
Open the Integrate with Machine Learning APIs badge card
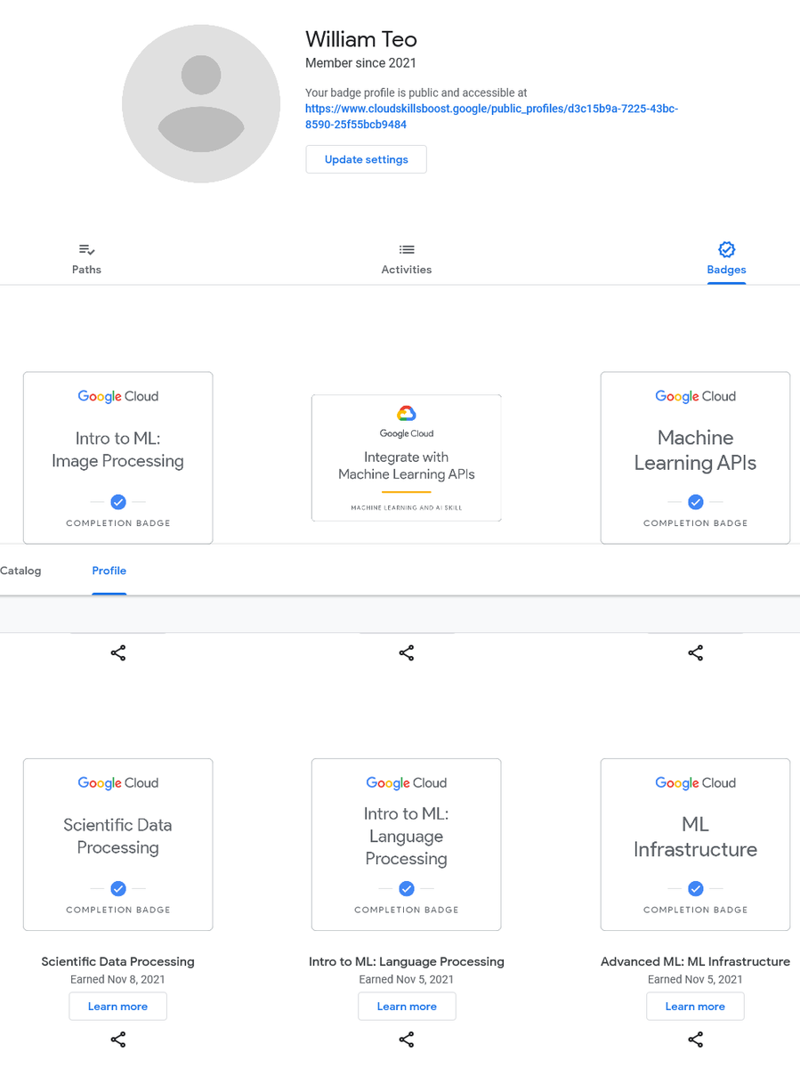(x=407, y=457)
